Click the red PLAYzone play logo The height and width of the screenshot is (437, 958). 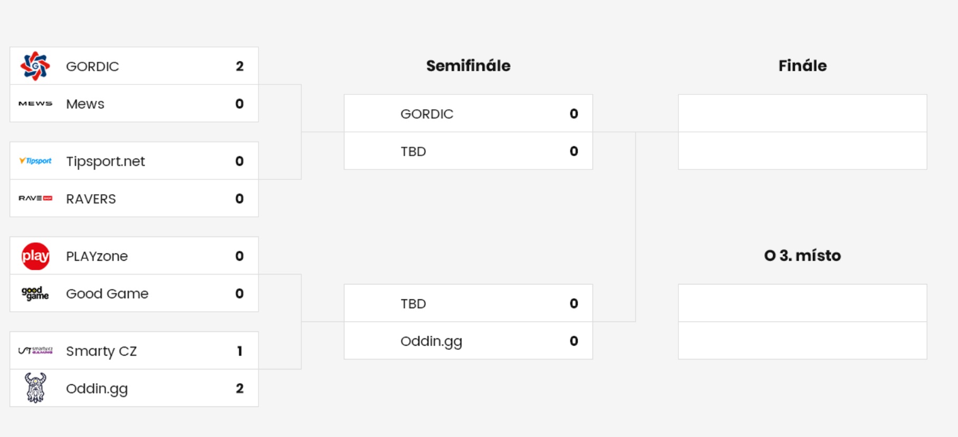35,256
